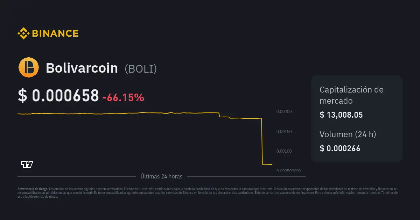420x220 pixels.
Task: Click the sharp vertical drop in the chart
Action: [x=262, y=141]
